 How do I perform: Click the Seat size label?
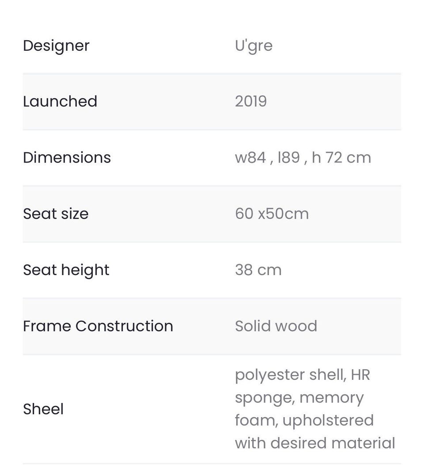(56, 214)
